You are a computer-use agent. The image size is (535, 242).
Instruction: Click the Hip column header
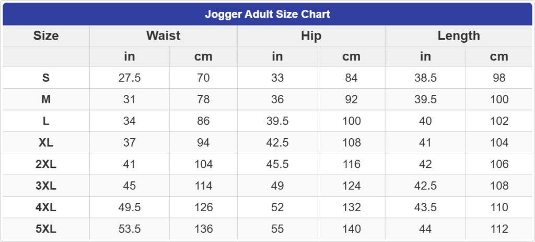[x=311, y=35]
